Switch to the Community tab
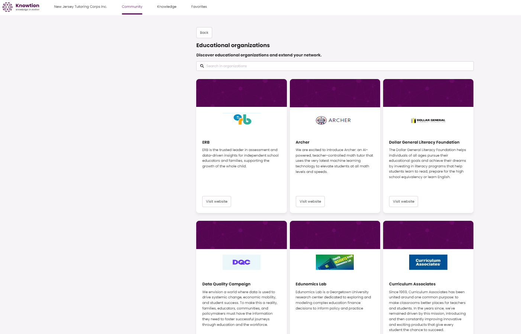The width and height of the screenshot is (521, 334). coord(132,7)
